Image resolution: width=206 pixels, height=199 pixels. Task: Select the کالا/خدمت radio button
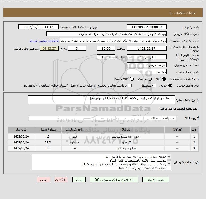(x=132, y=79)
